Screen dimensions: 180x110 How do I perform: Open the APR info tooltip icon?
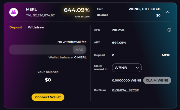click(169, 30)
